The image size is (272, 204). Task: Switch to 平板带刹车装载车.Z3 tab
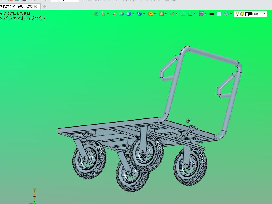[x=15, y=7]
